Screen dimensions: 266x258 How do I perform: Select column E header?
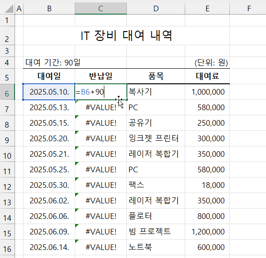tap(207, 8)
